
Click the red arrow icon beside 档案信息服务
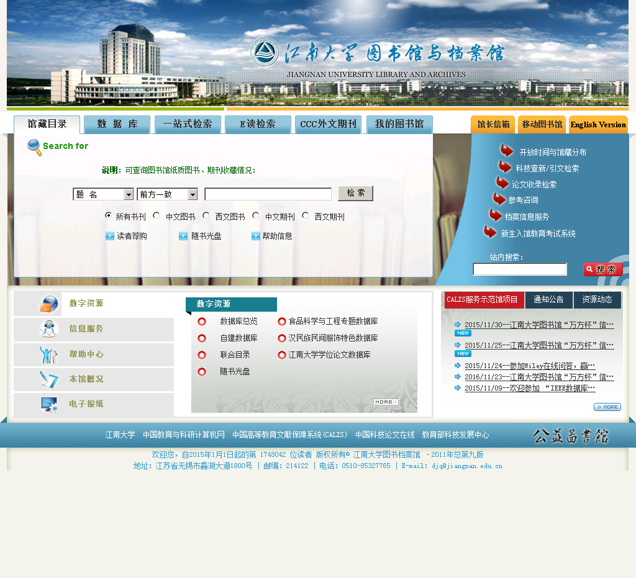pyautogui.click(x=495, y=215)
